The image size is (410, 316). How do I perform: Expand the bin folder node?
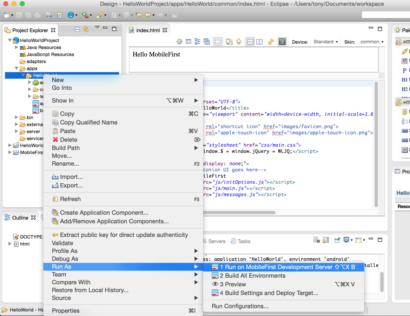16,117
